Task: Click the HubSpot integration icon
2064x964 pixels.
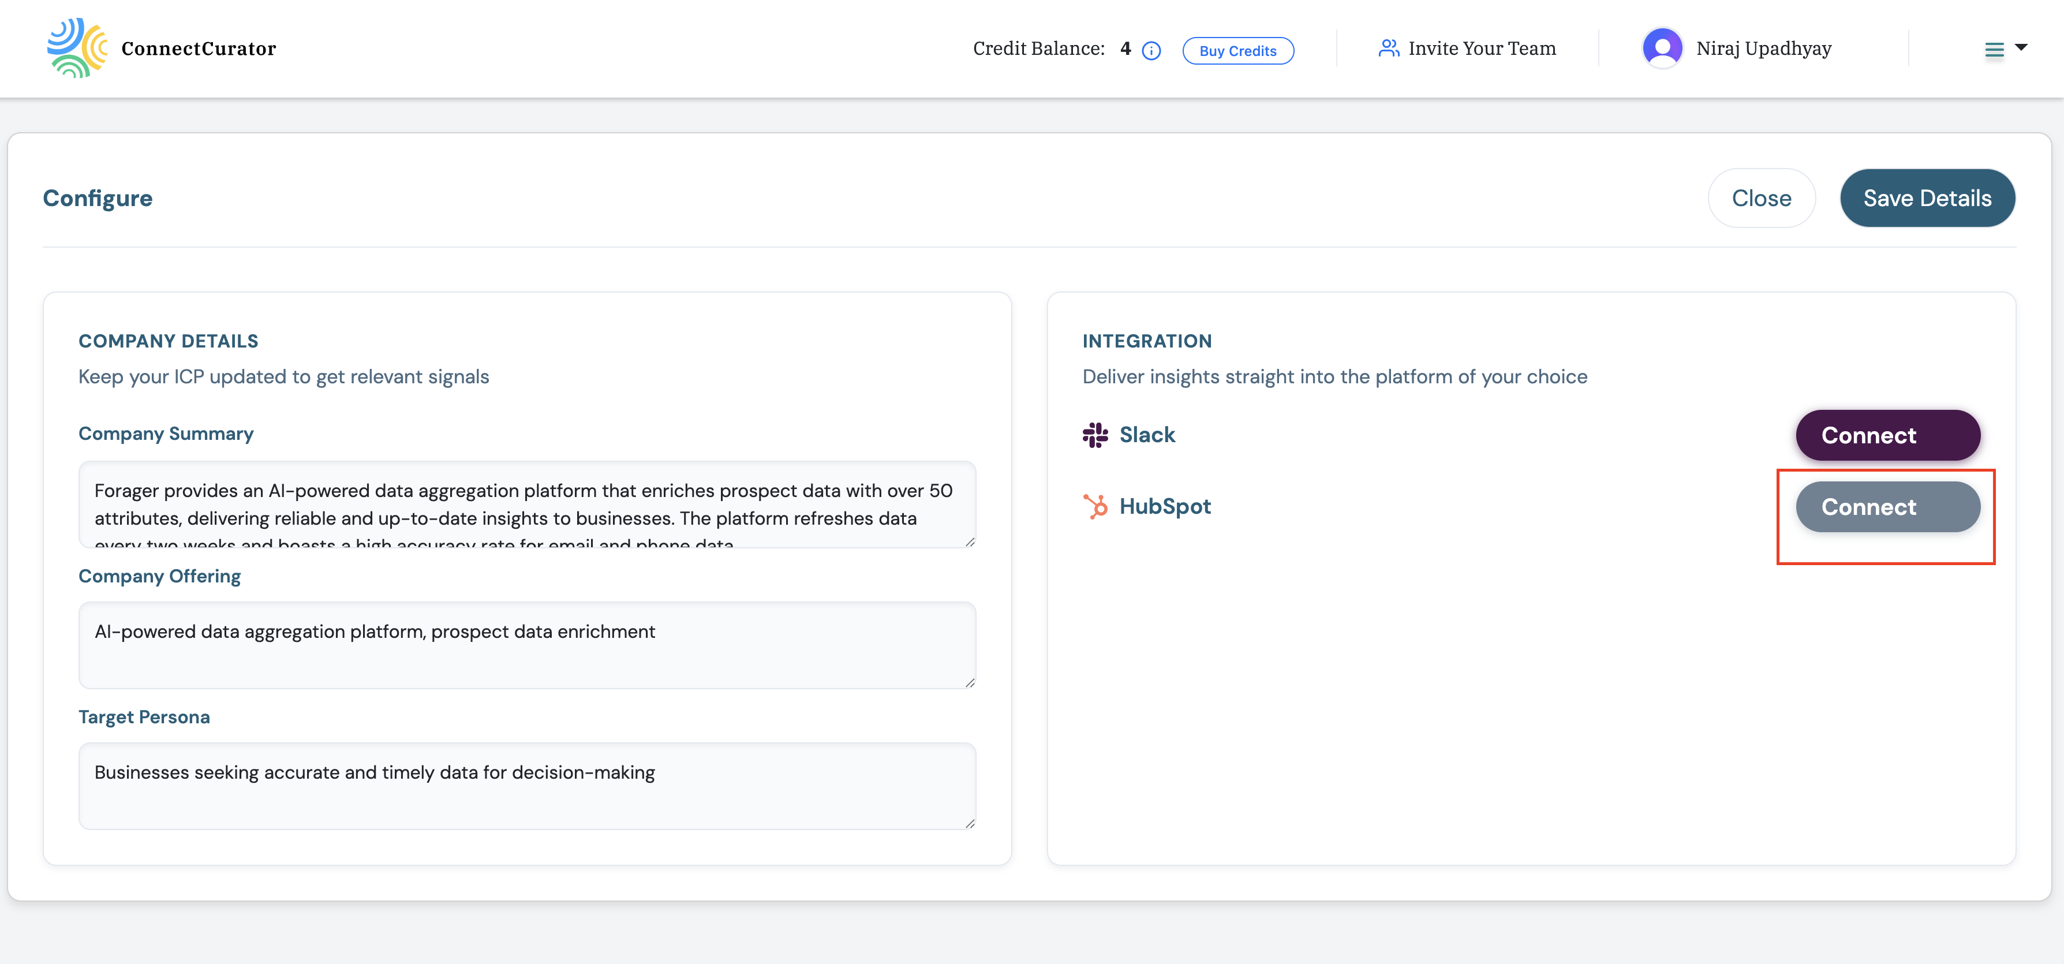Action: (1094, 506)
